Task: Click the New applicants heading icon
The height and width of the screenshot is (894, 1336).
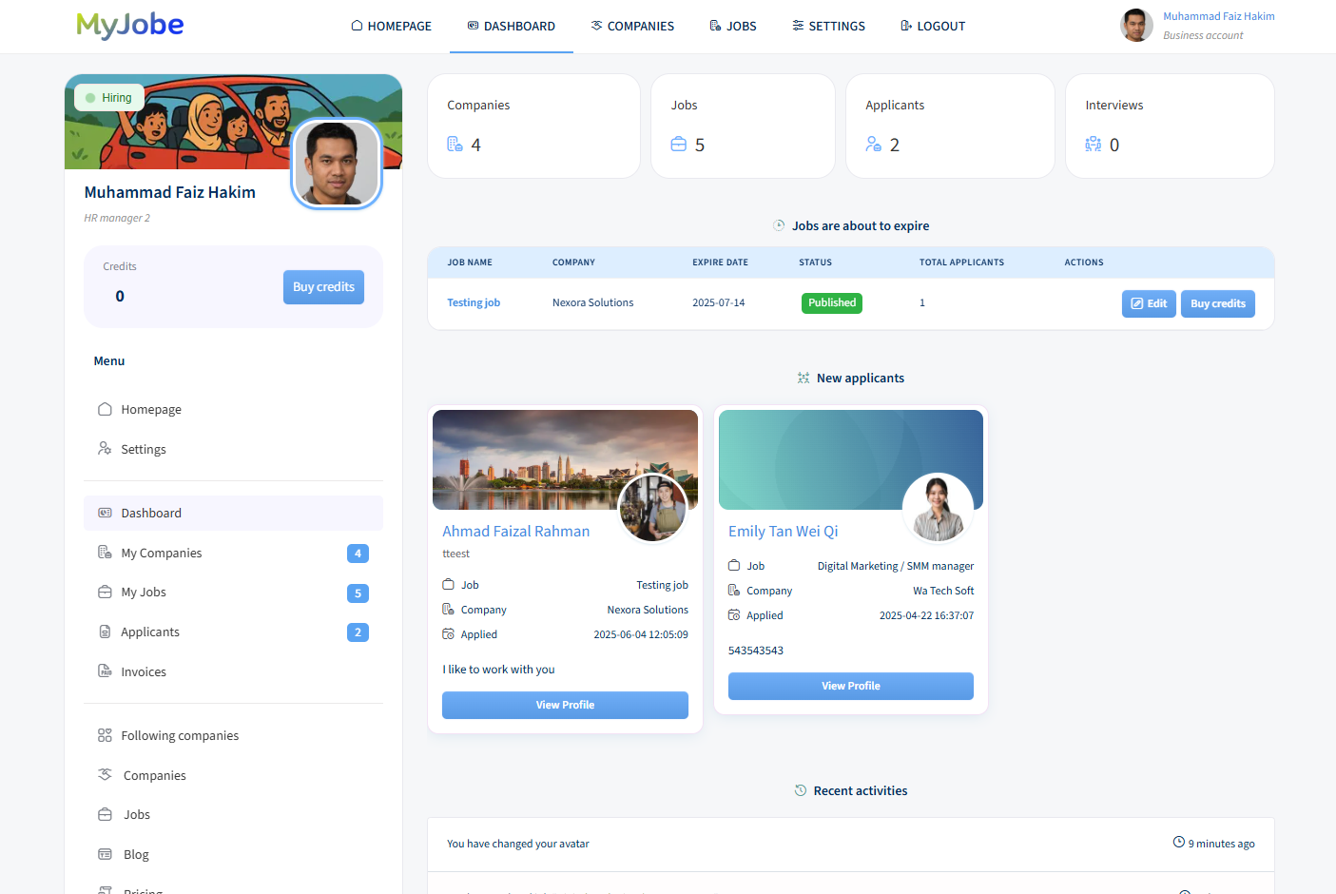Action: click(x=804, y=378)
